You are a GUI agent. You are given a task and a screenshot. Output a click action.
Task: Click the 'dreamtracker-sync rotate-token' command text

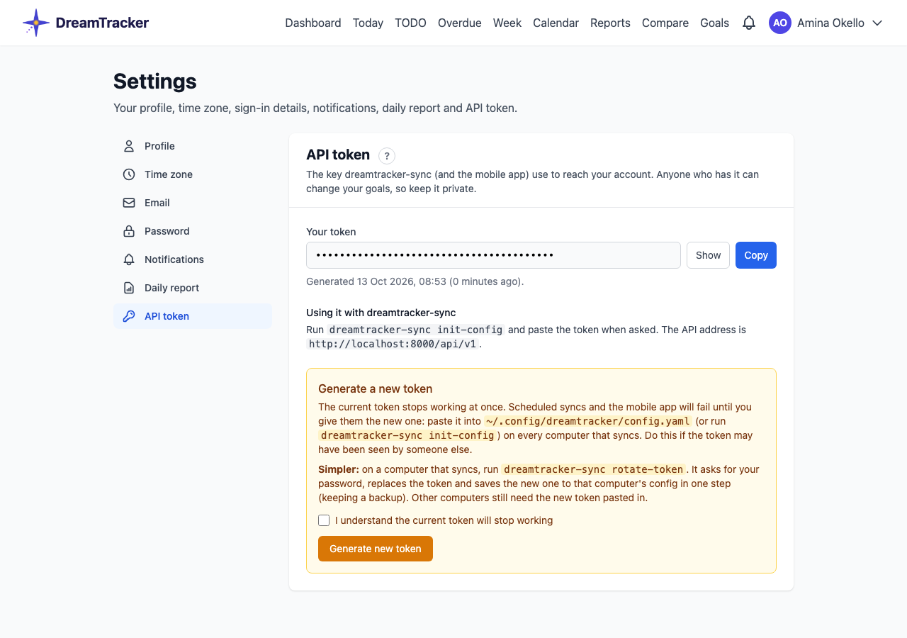coord(594,469)
